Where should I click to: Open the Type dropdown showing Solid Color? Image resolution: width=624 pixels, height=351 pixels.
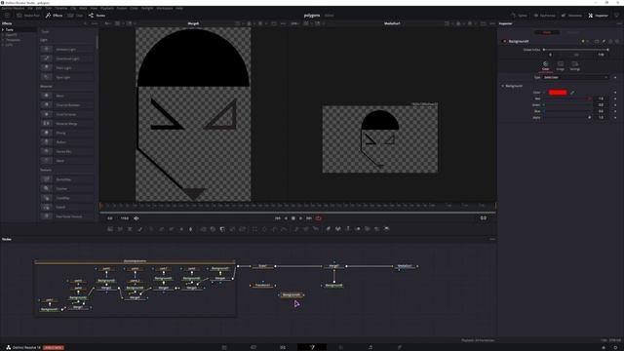575,77
